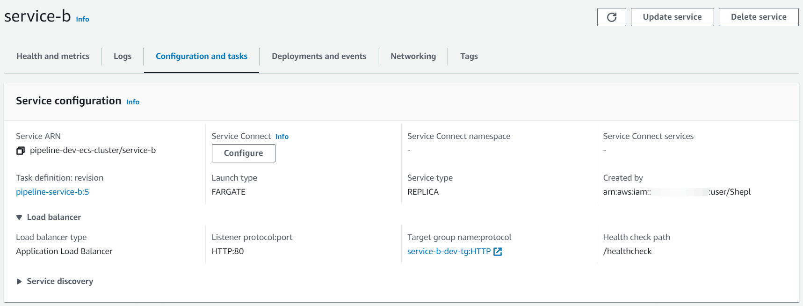This screenshot has width=803, height=306.
Task: Copy the Service ARN with the copy icon
Action: tap(21, 151)
